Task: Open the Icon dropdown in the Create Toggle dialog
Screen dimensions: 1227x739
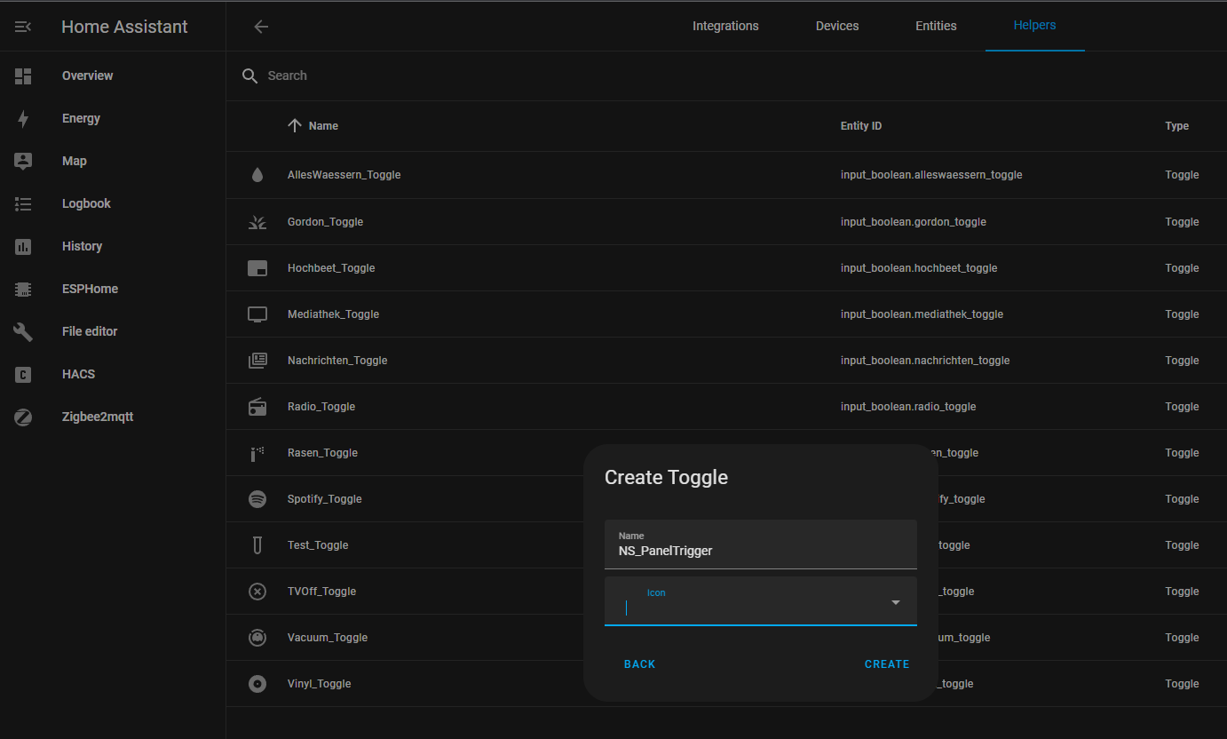Action: pyautogui.click(x=896, y=601)
